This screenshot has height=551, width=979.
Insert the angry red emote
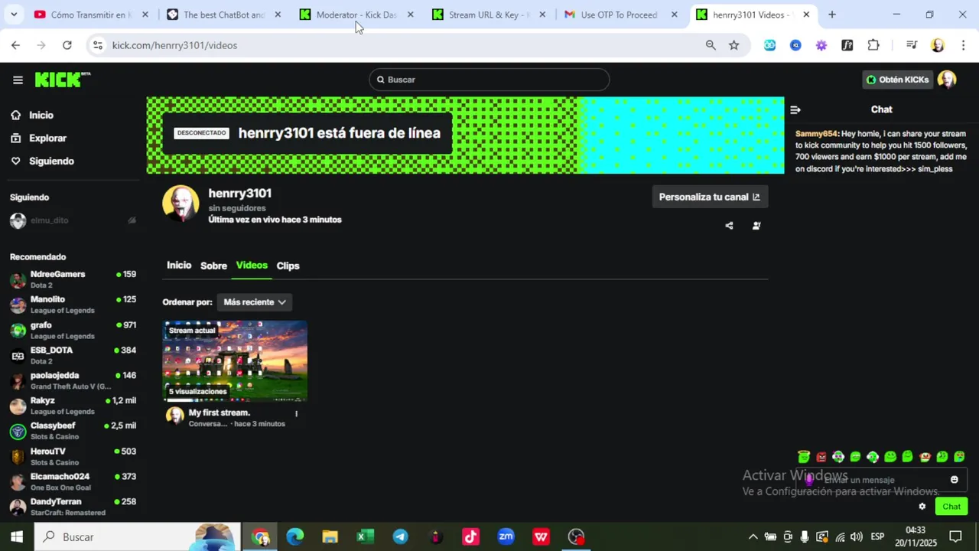[x=821, y=457]
